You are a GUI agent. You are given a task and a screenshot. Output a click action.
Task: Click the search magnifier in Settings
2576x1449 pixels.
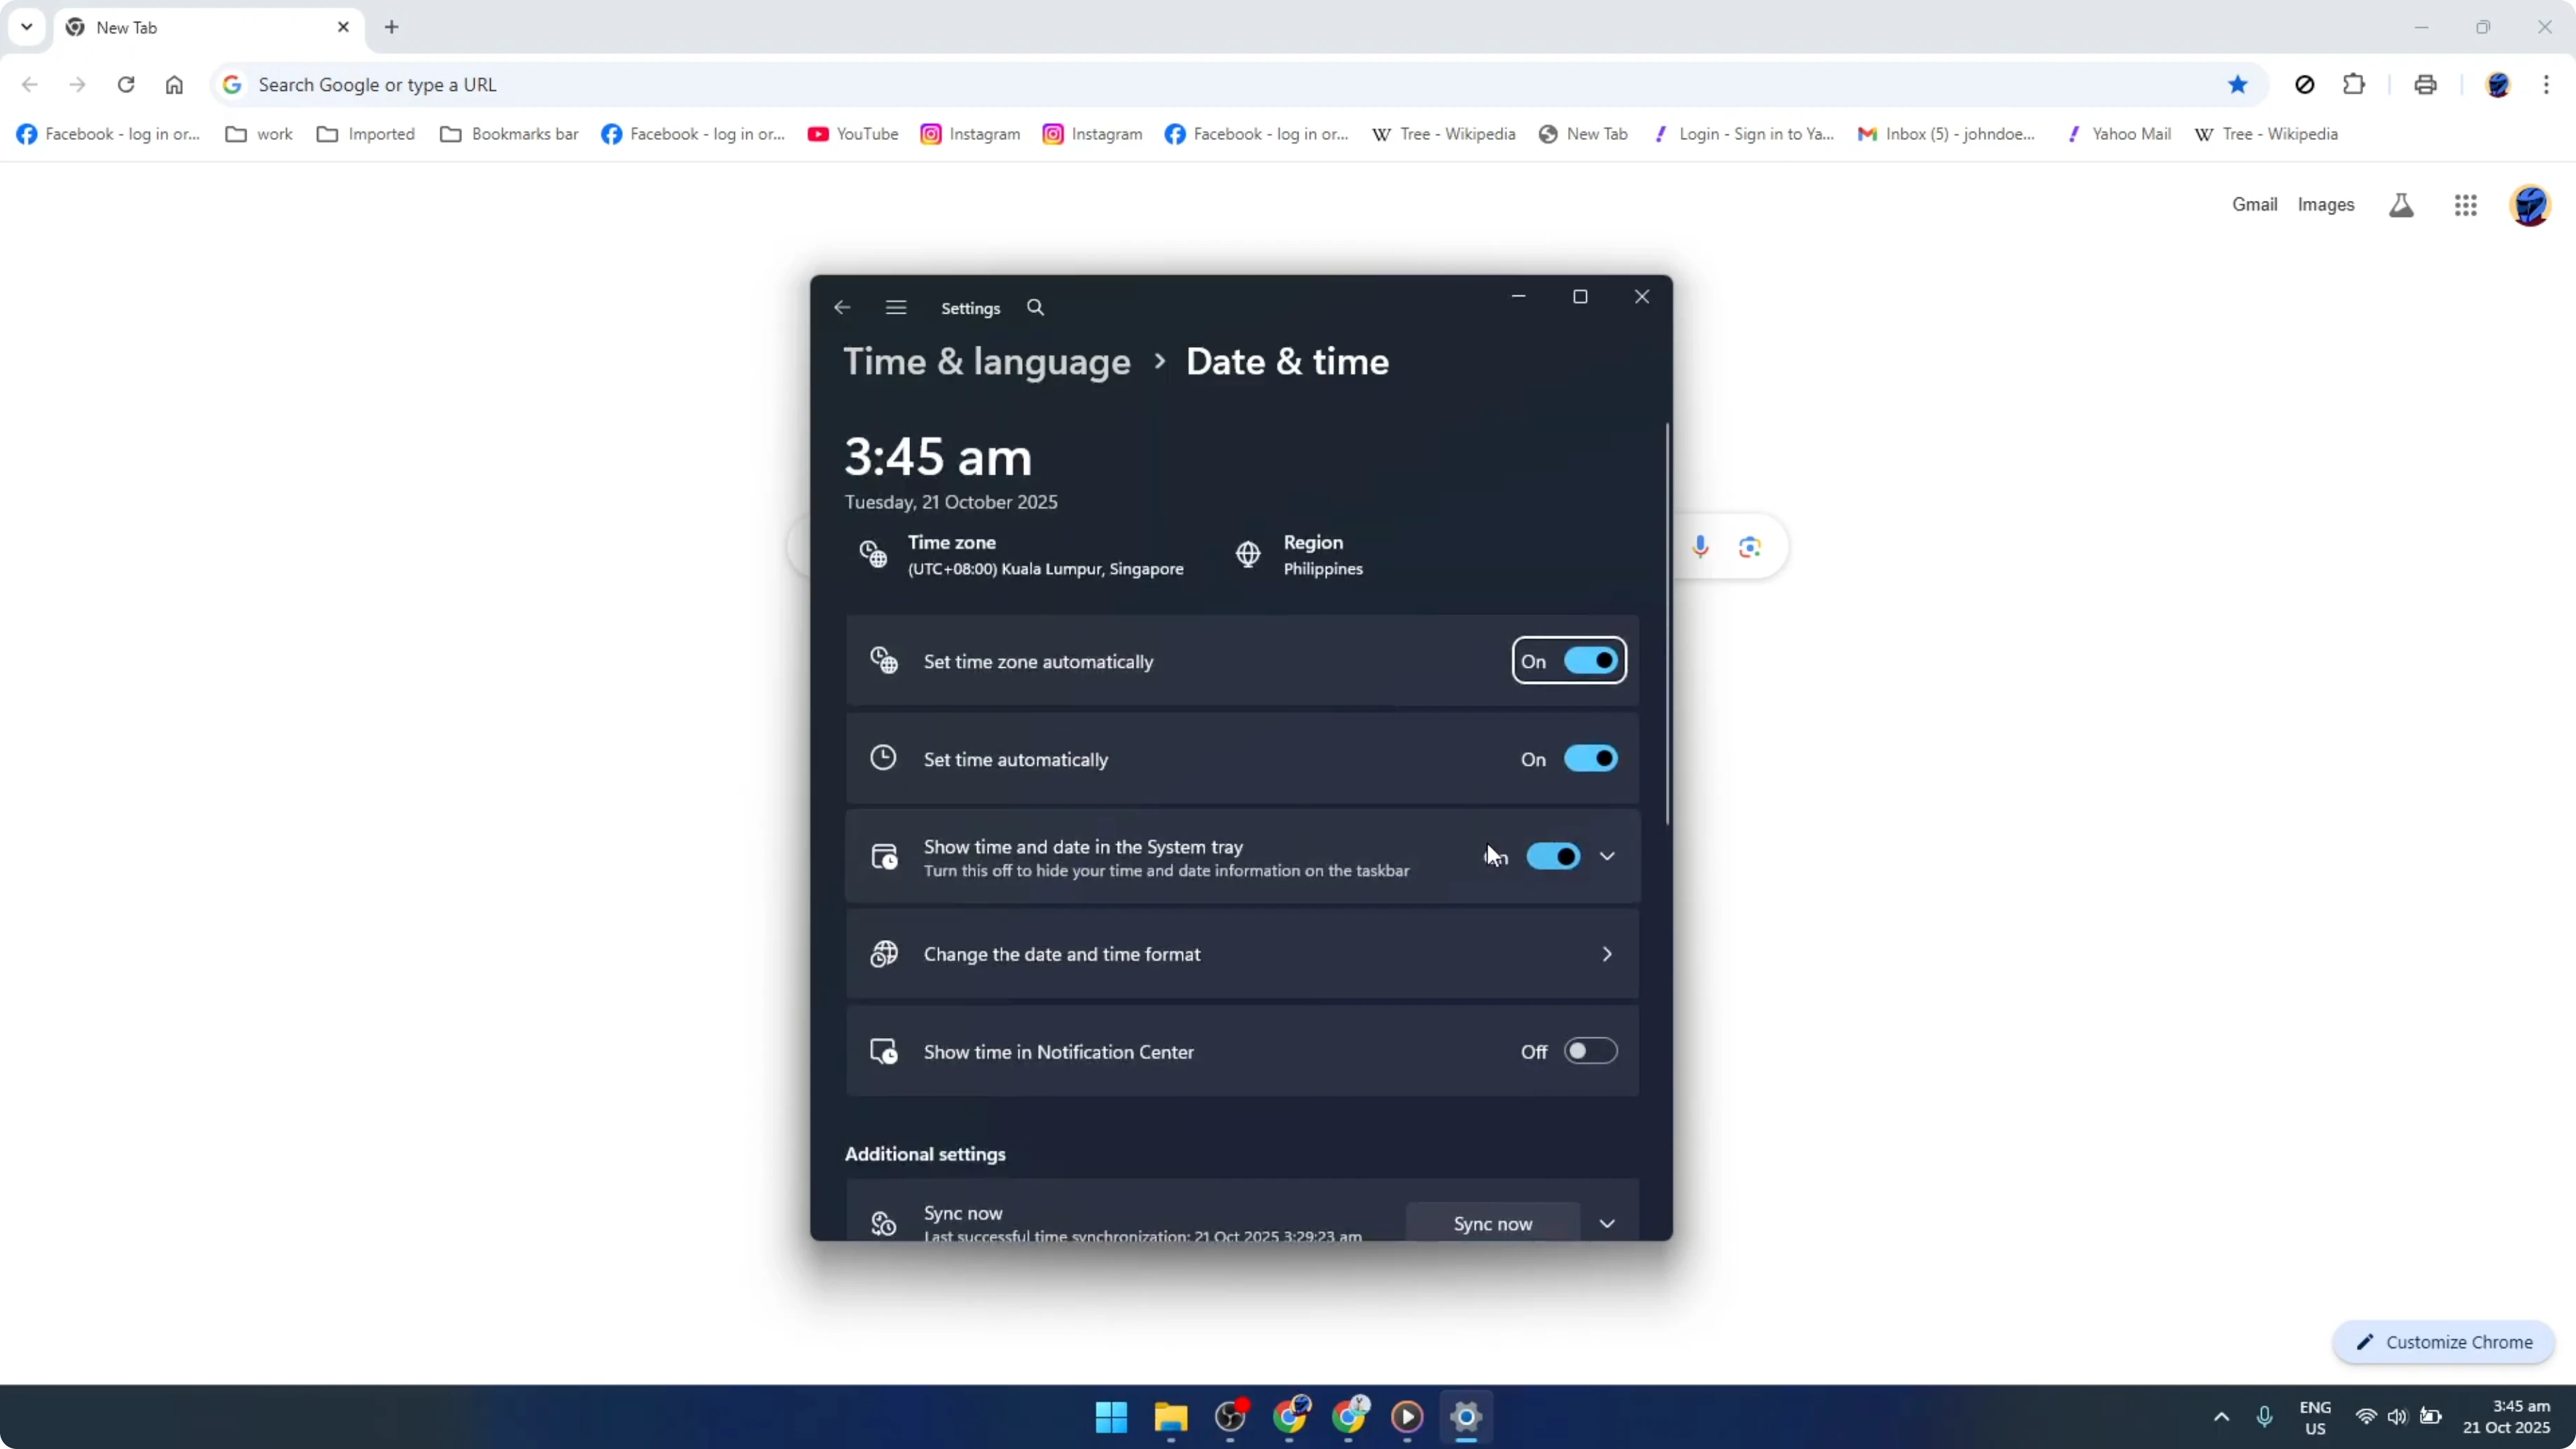[x=1035, y=307]
